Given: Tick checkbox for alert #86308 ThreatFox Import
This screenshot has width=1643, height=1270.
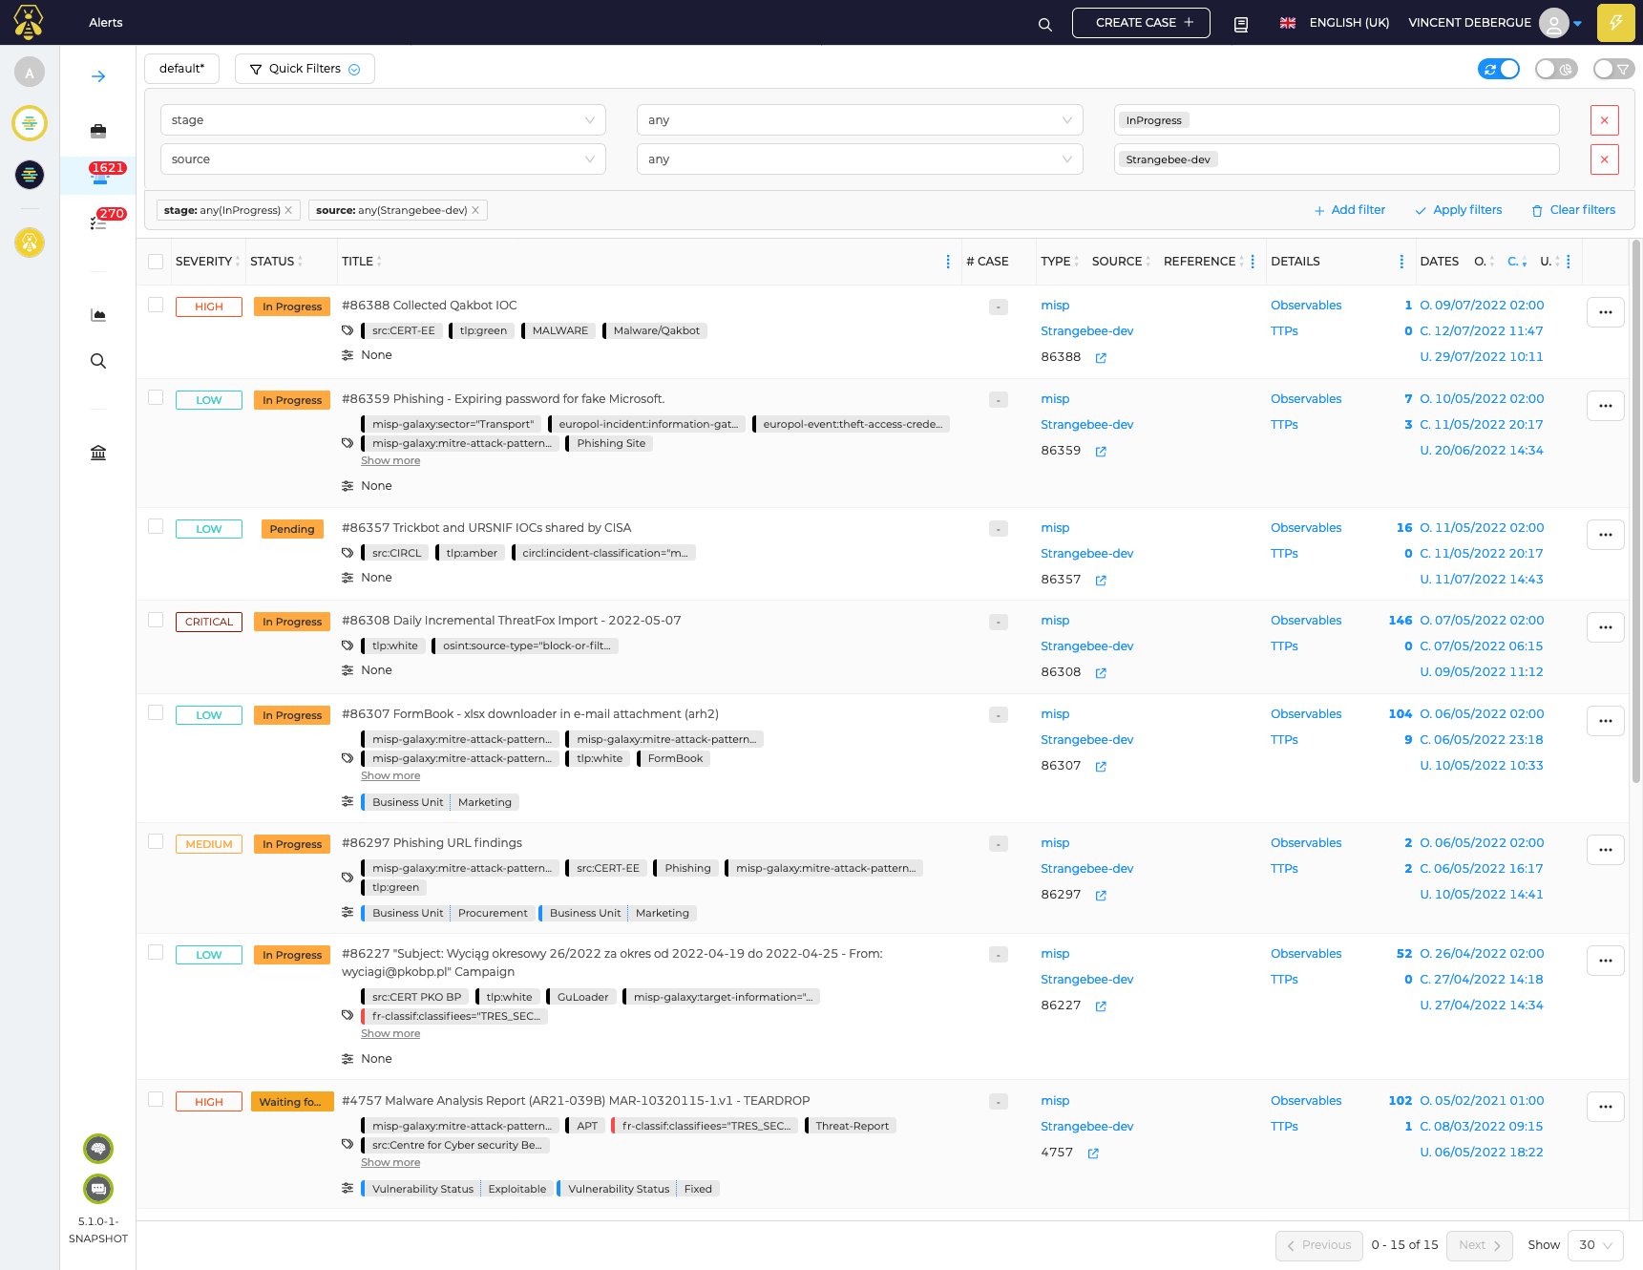Looking at the screenshot, I should [x=156, y=620].
